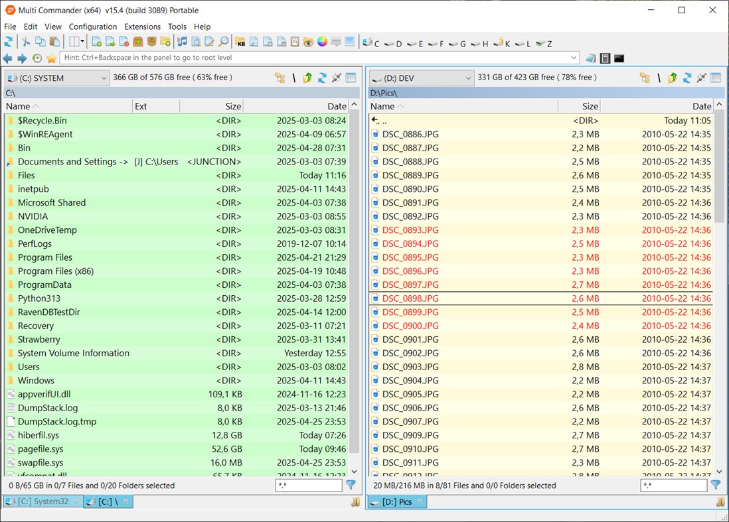The image size is (729, 522).
Task: Click the Copy toolbar icon
Action: click(40, 43)
